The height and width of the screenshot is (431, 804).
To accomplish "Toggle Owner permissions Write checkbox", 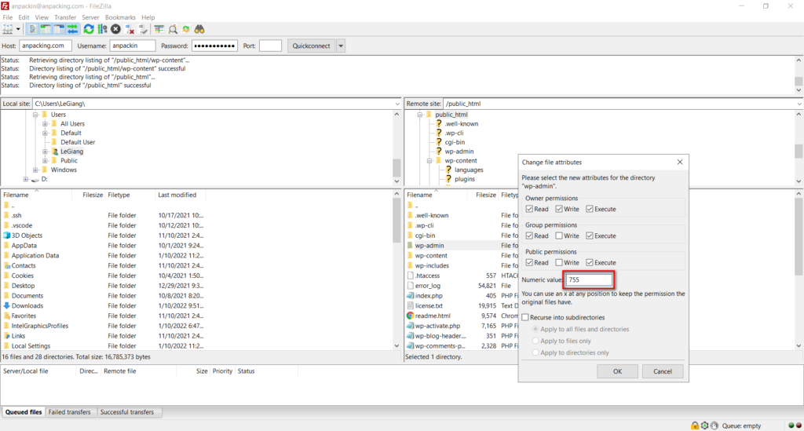I will [559, 209].
